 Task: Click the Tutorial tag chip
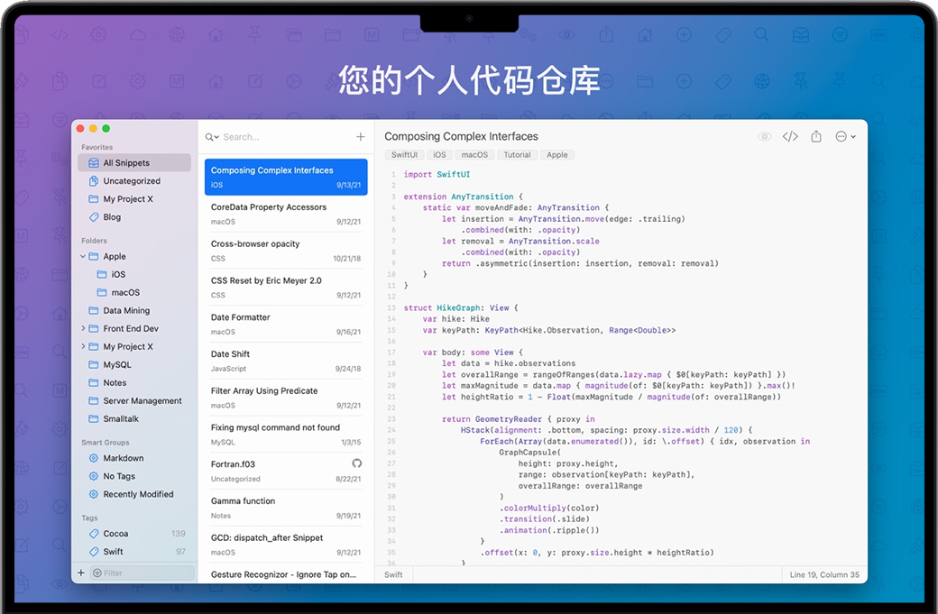[517, 155]
